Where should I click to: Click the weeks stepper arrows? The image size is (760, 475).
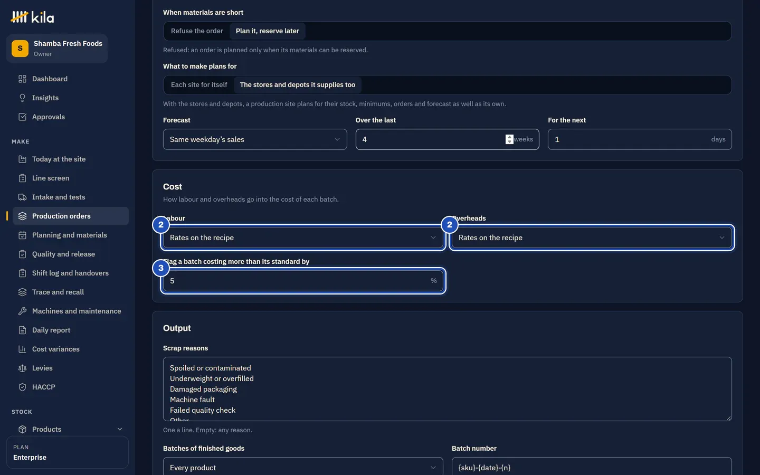[509, 139]
